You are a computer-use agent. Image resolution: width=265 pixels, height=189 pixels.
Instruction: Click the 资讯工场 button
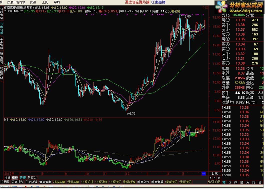click(x=214, y=182)
